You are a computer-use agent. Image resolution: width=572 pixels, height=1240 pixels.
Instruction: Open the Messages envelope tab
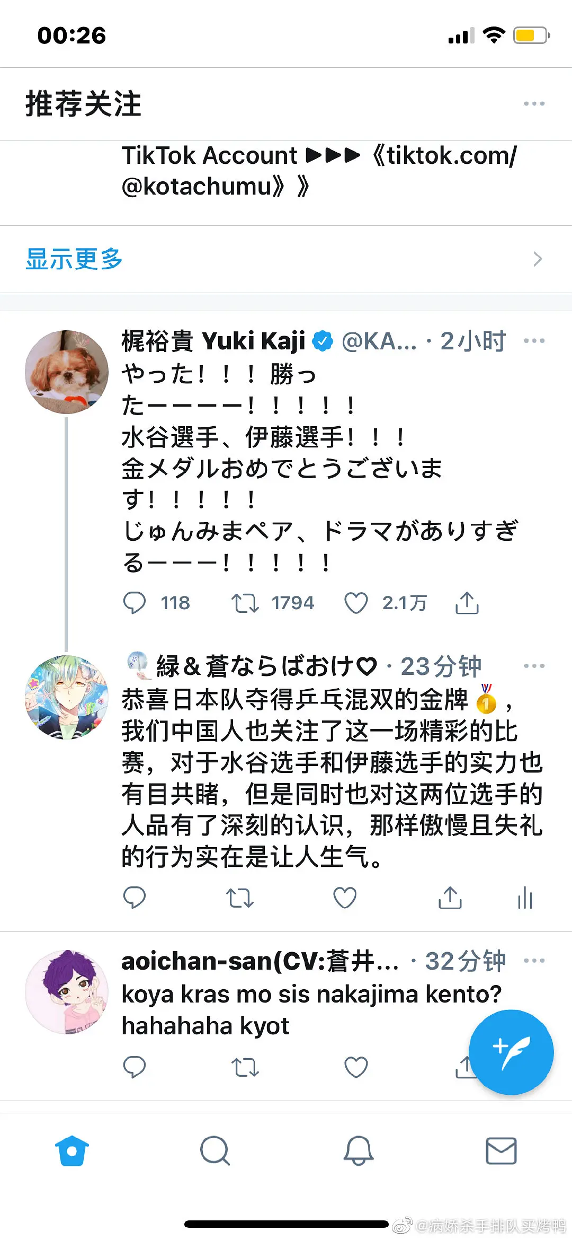click(x=501, y=1151)
